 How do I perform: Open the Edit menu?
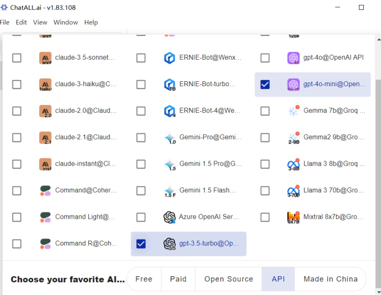(x=21, y=23)
